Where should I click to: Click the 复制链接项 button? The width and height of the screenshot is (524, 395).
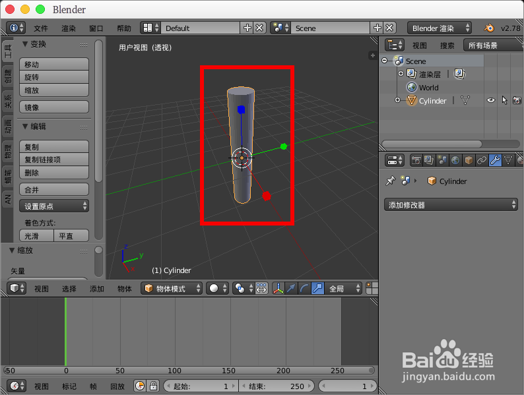click(x=54, y=160)
